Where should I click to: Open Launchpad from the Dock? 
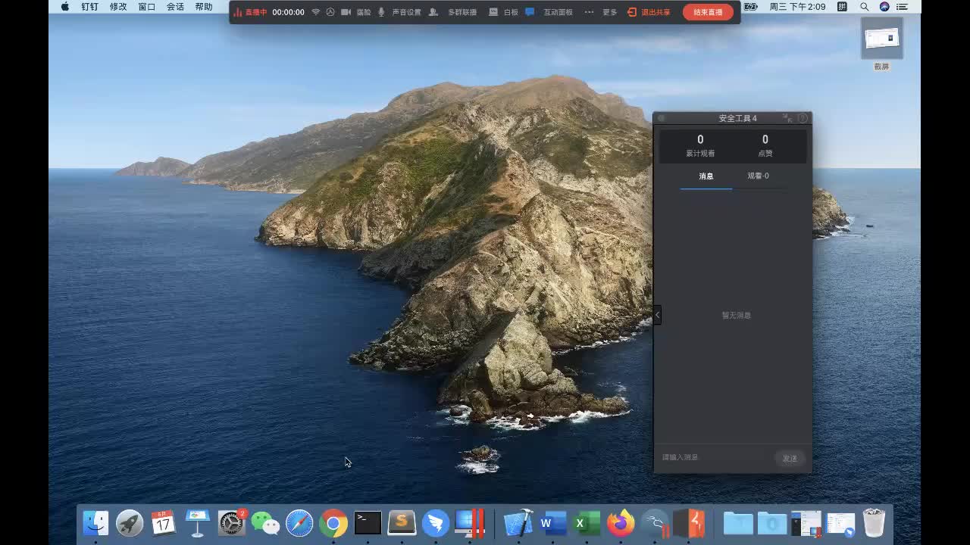click(130, 522)
